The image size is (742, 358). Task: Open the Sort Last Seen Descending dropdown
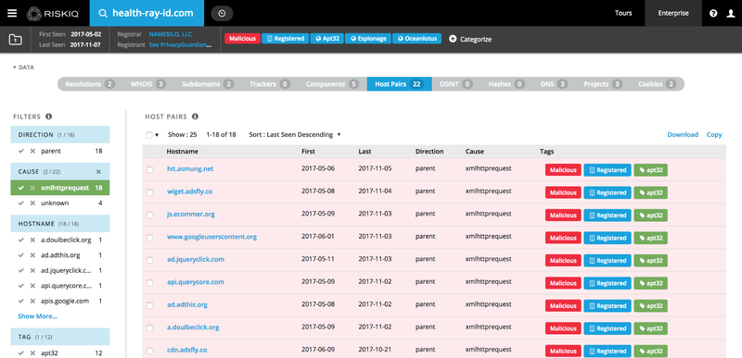click(x=295, y=134)
